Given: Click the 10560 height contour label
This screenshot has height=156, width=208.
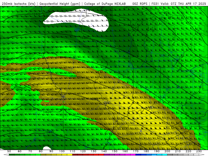Looking at the screenshot, I should point(94,99).
